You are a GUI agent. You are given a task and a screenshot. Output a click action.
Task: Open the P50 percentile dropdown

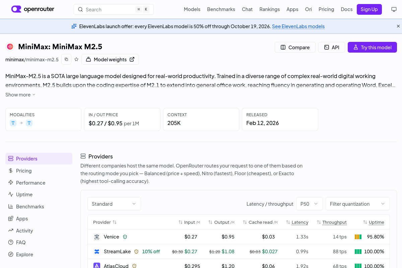pos(309,204)
